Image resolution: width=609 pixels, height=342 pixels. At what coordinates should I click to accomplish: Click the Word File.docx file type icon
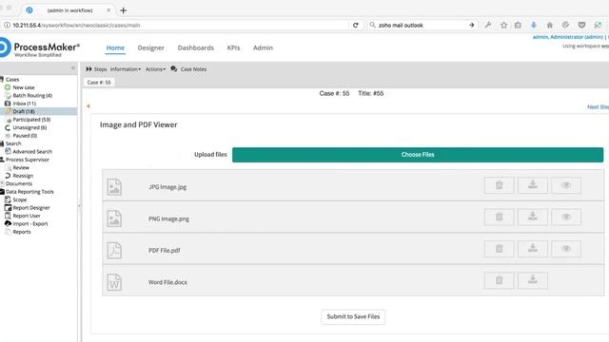point(114,282)
